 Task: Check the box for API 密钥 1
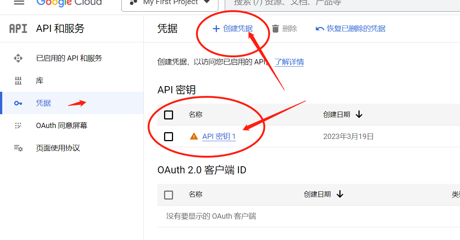[x=169, y=136]
